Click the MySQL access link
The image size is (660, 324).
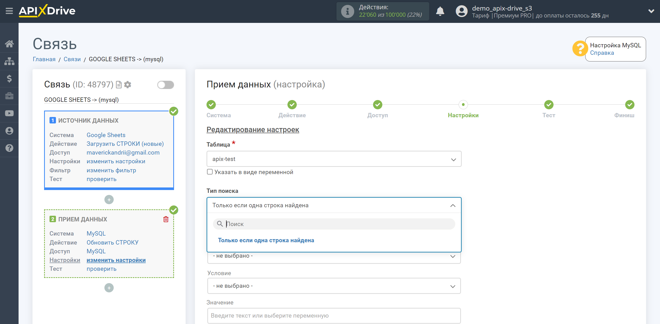coord(96,251)
